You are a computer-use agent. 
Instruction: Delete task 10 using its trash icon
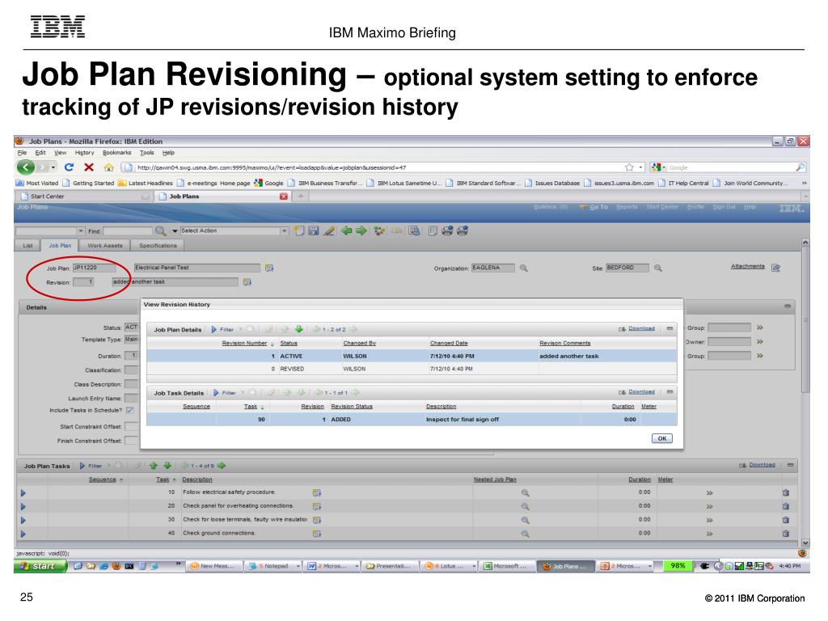[786, 492]
